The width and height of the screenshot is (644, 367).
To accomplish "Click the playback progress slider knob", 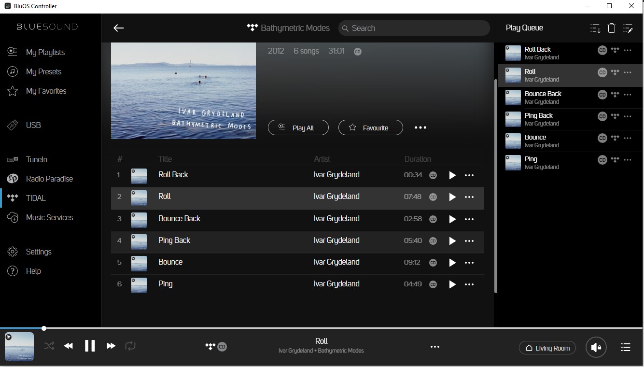I will [44, 328].
